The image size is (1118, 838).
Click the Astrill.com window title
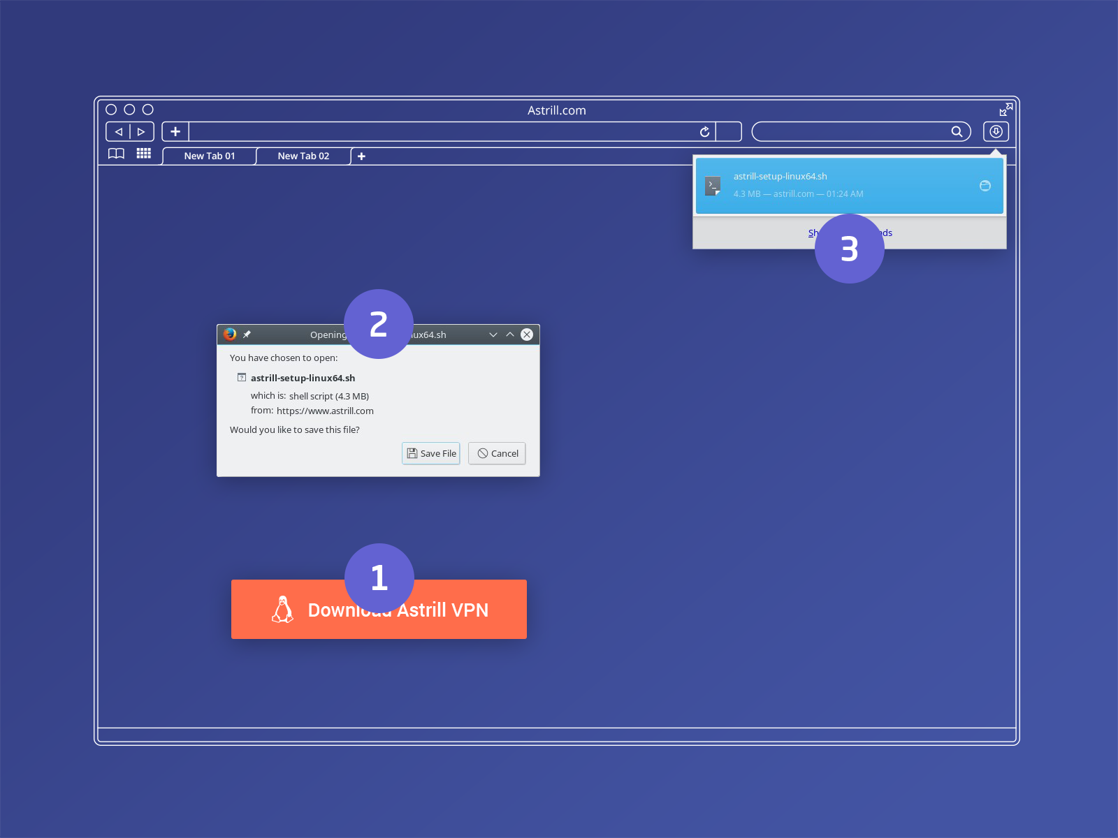tap(557, 110)
